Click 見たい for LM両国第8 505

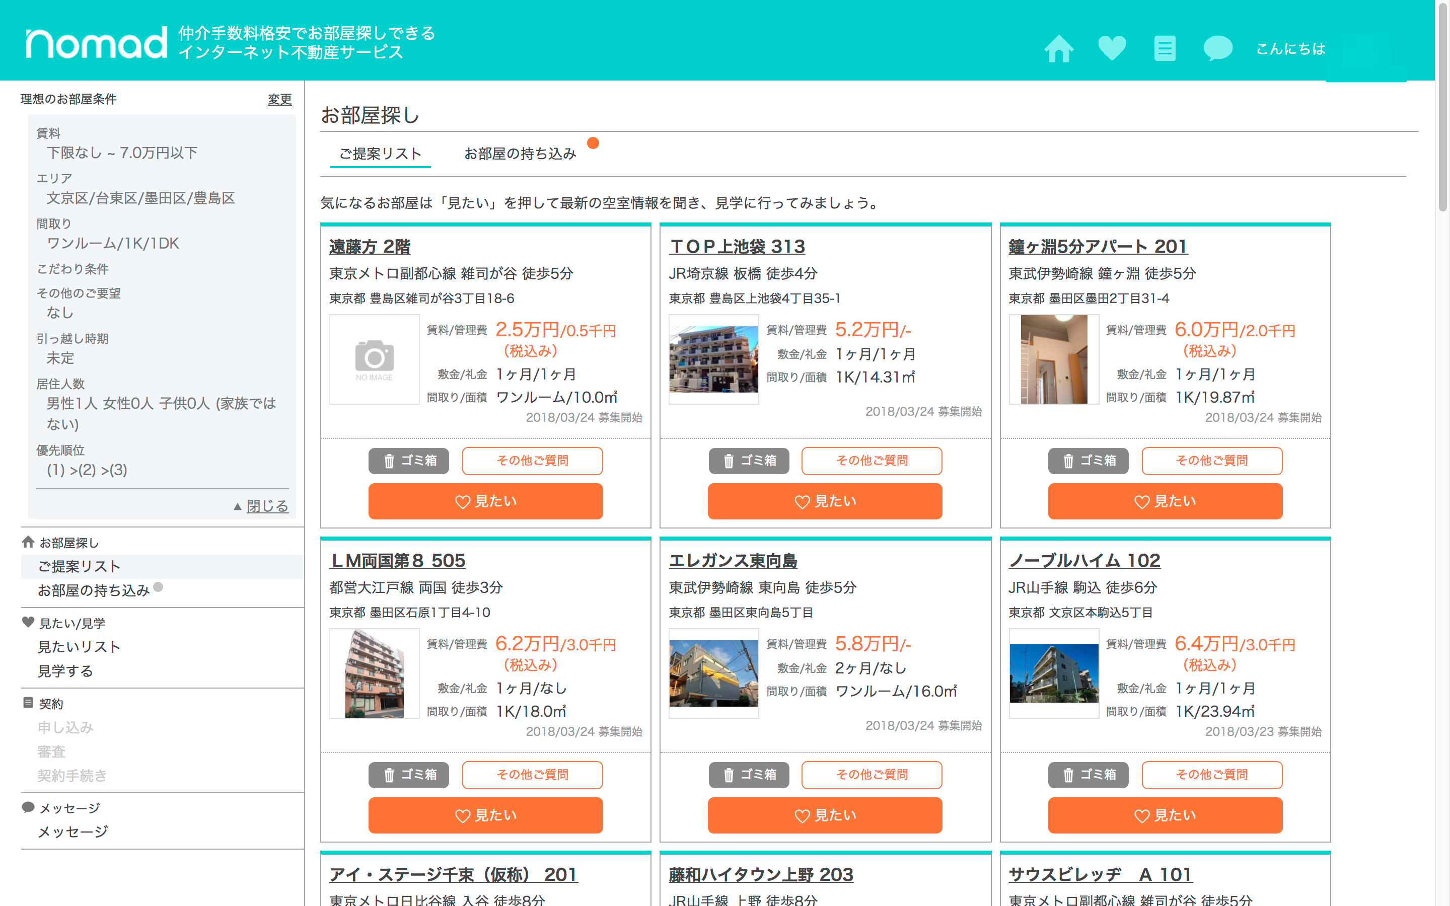(x=485, y=815)
